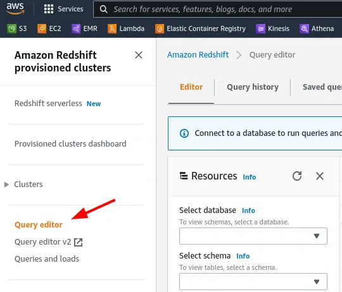Close the Redshift navigation sidebar

(139, 55)
